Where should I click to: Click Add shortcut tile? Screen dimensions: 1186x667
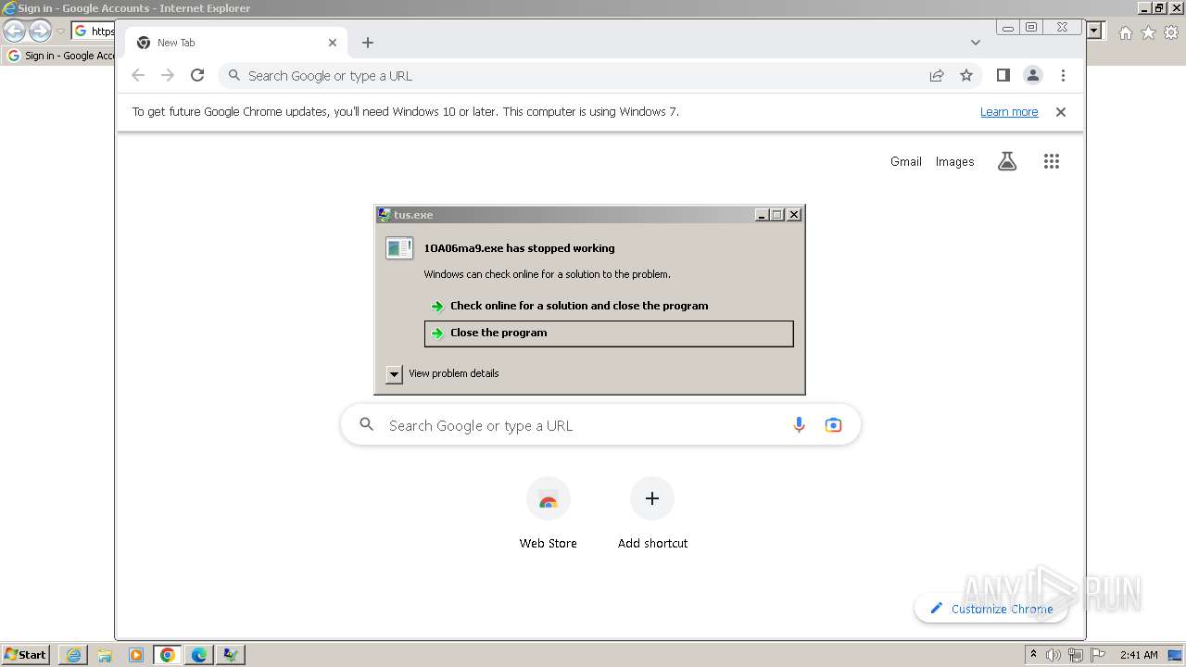[x=652, y=515]
